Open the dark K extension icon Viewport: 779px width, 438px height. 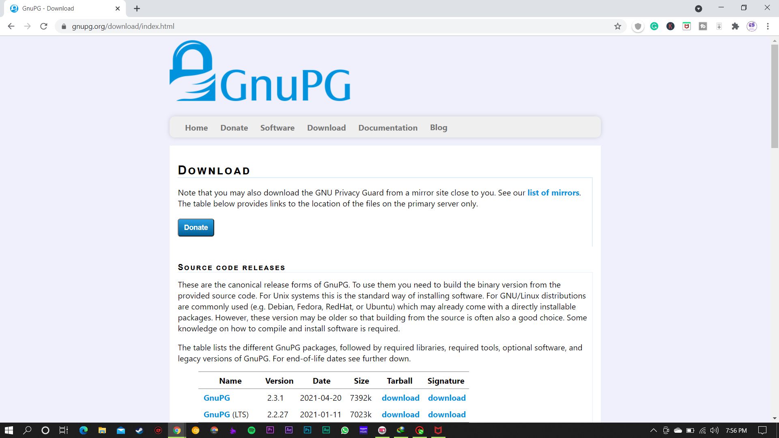670,26
